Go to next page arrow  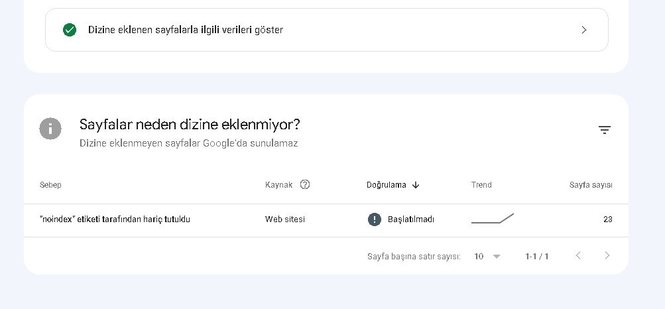pyautogui.click(x=607, y=255)
